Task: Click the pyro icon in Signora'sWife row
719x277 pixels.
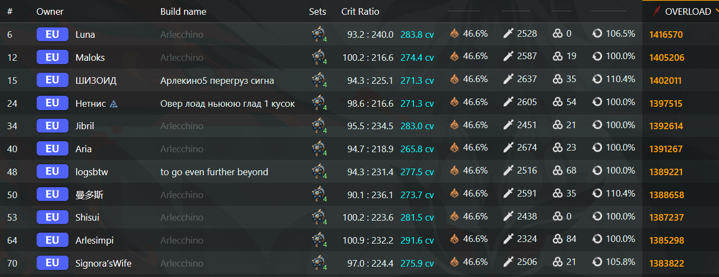Action: pyautogui.click(x=455, y=263)
